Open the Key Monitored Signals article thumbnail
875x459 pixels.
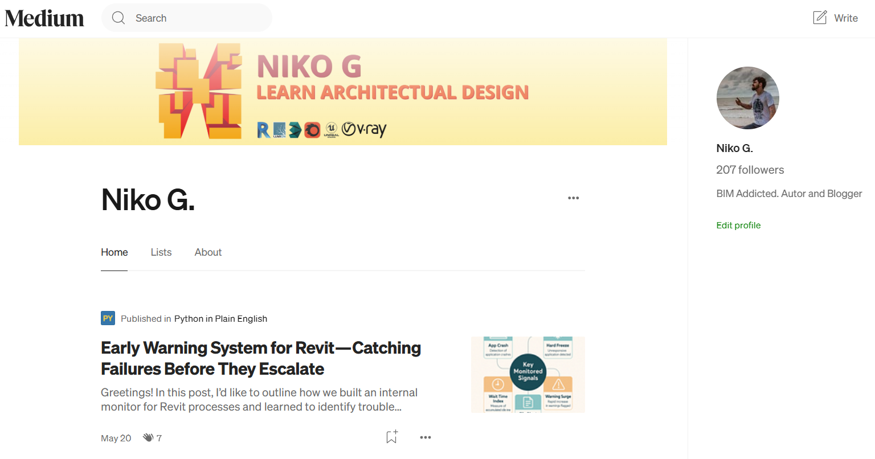(528, 375)
